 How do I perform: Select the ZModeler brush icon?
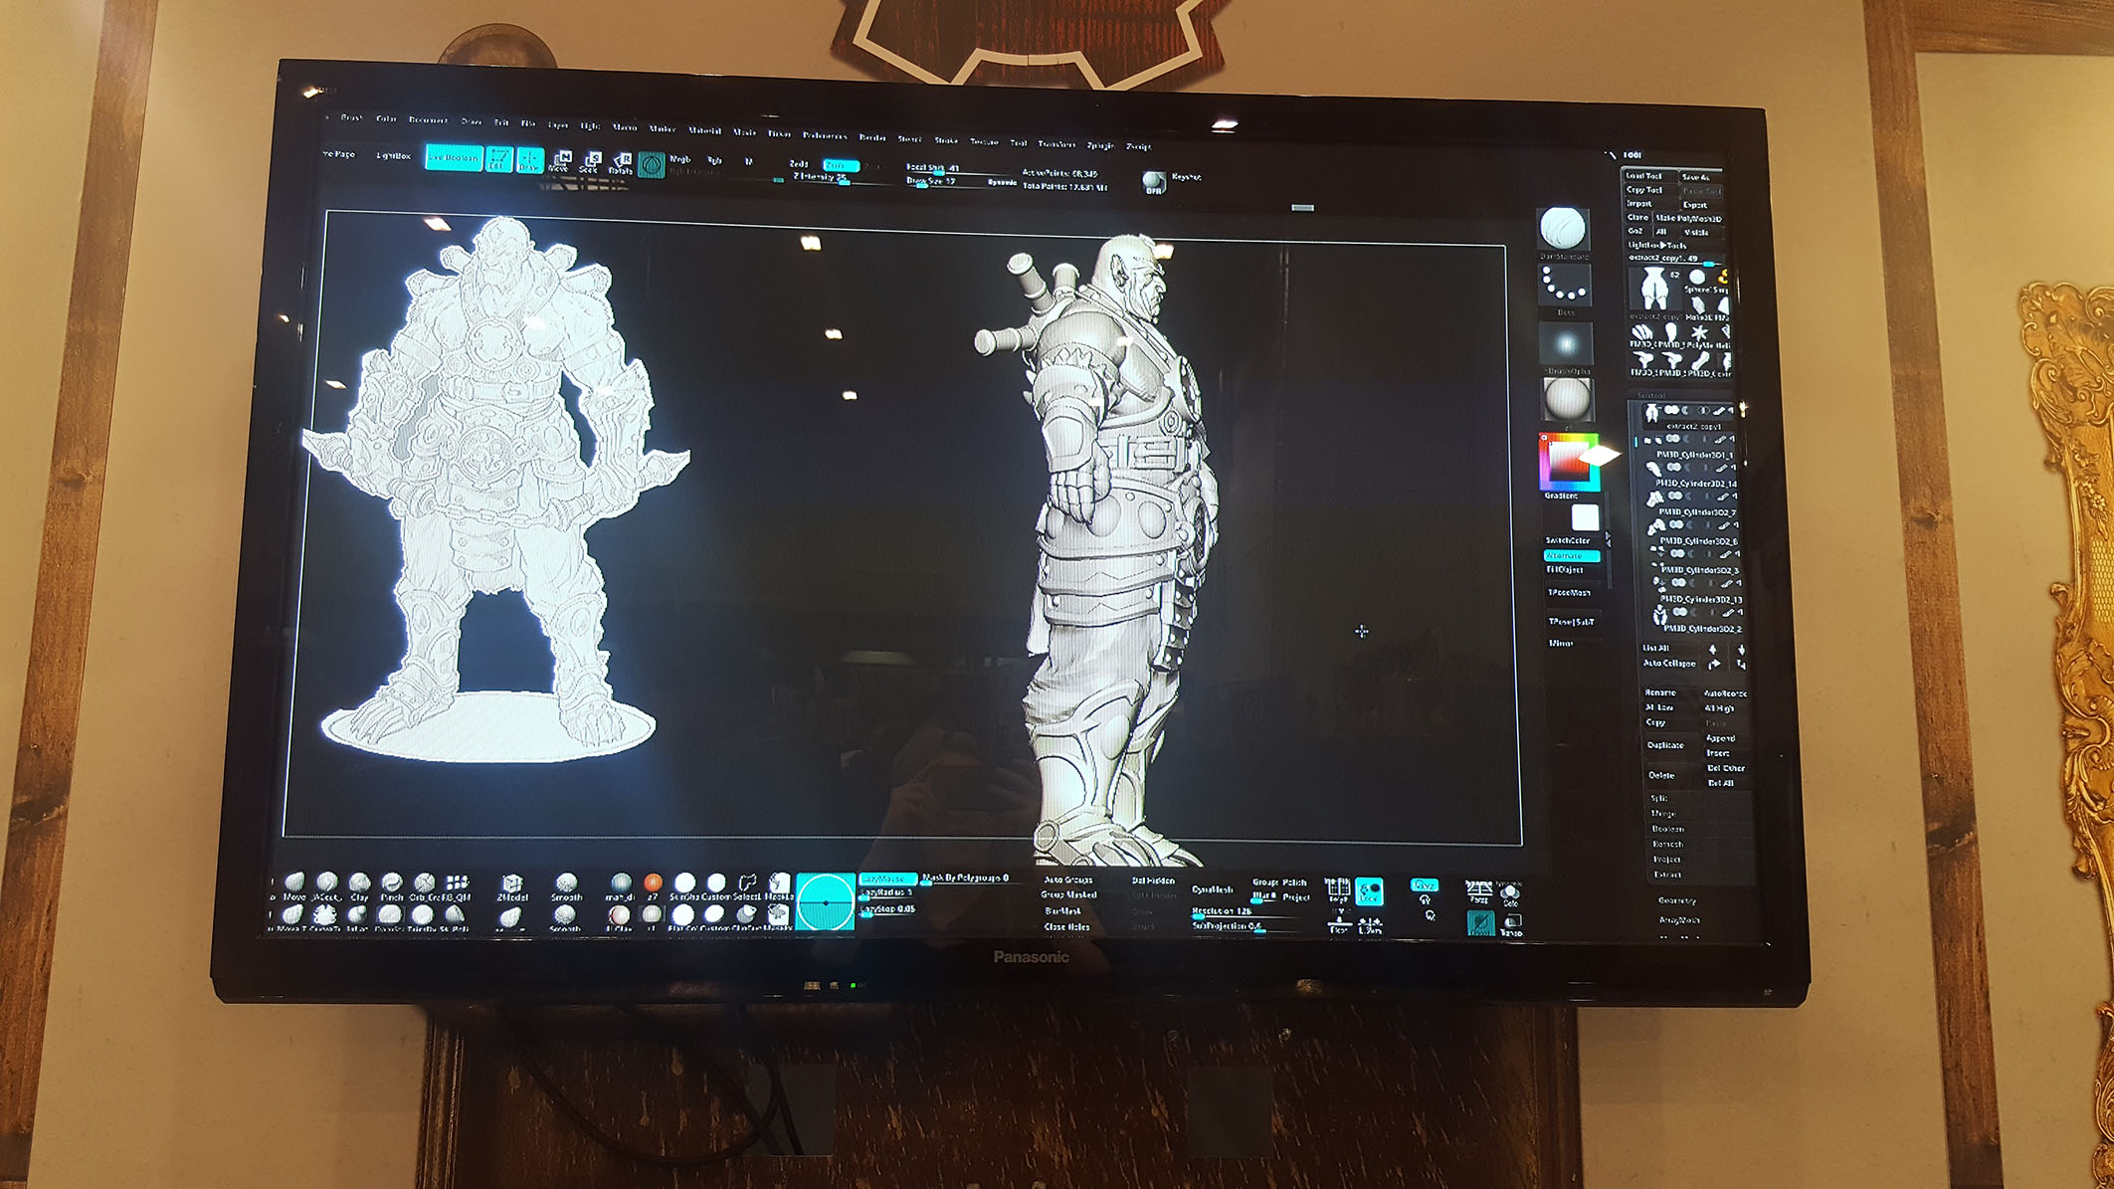point(512,887)
